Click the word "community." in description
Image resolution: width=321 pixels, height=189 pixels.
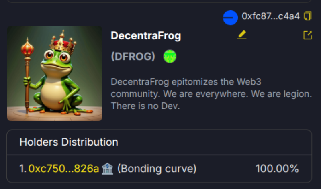pyautogui.click(x=135, y=94)
